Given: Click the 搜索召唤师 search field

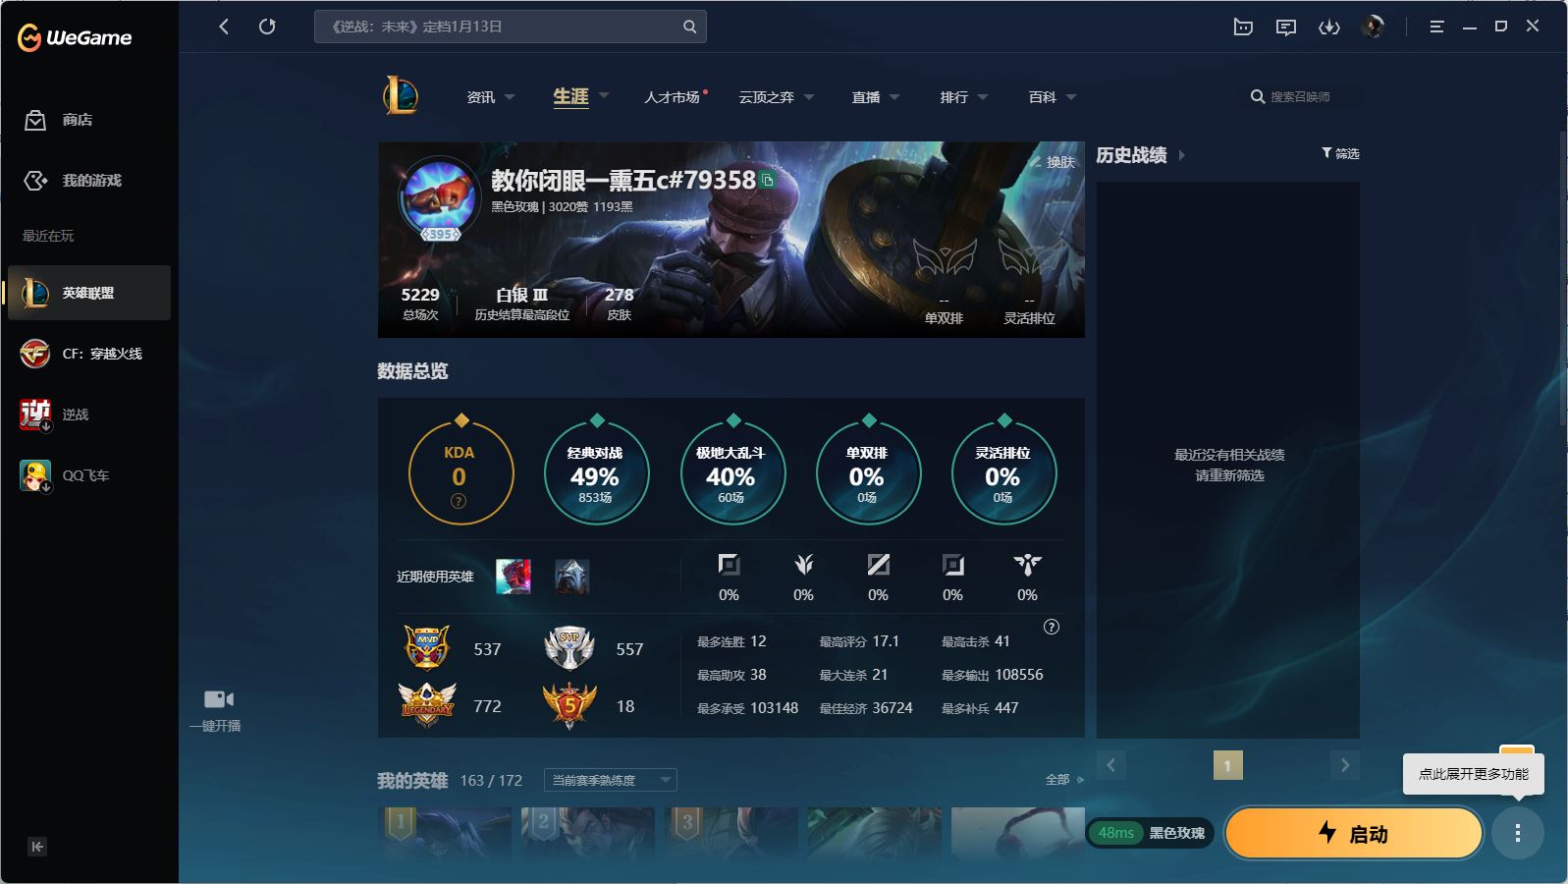Looking at the screenshot, I should click(x=1301, y=97).
